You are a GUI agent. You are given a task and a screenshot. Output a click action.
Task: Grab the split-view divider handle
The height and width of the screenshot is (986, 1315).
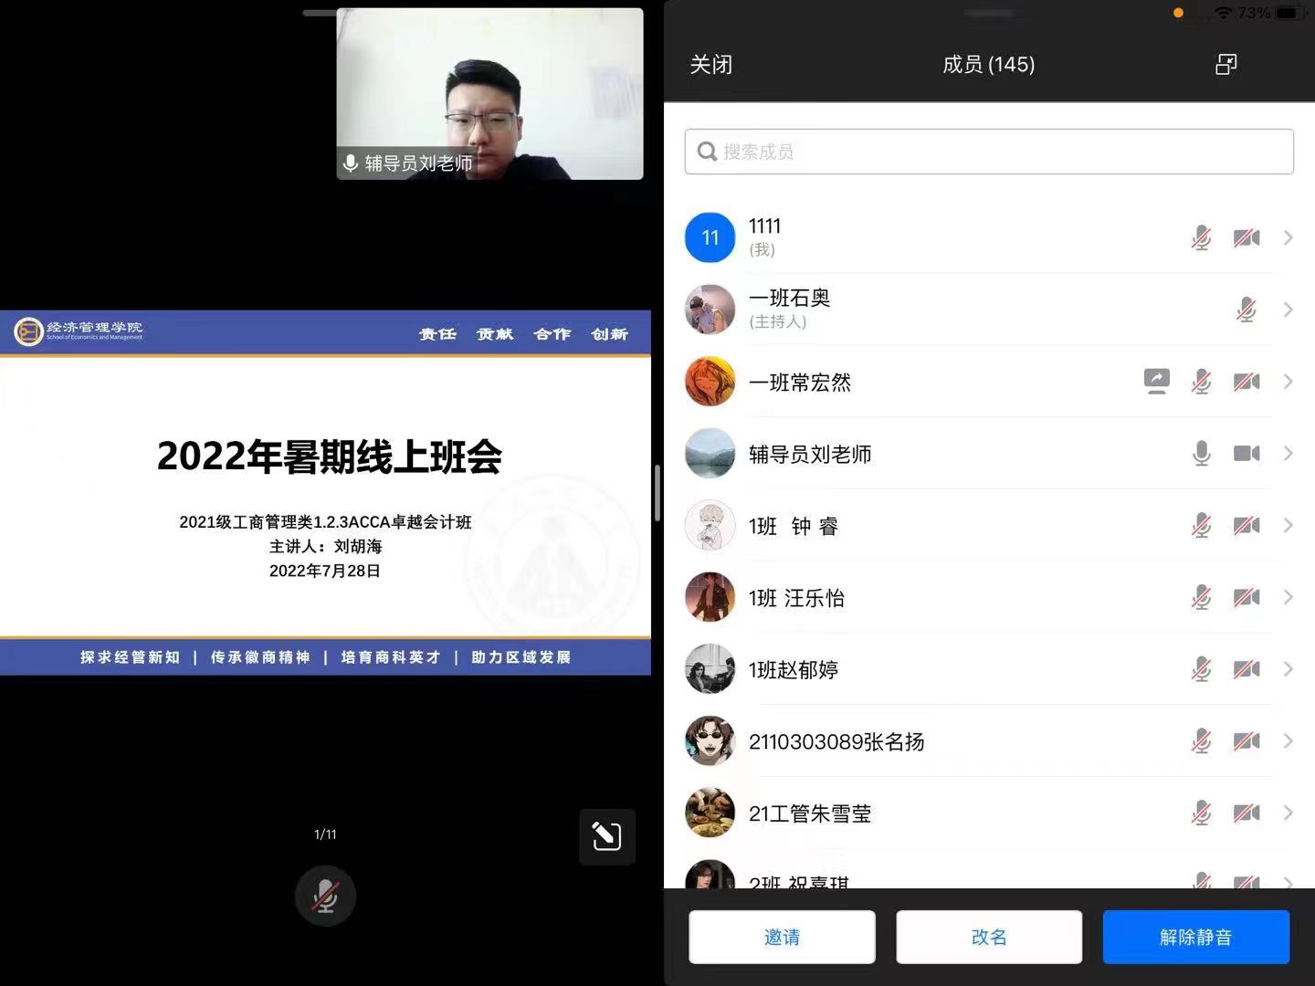[657, 493]
